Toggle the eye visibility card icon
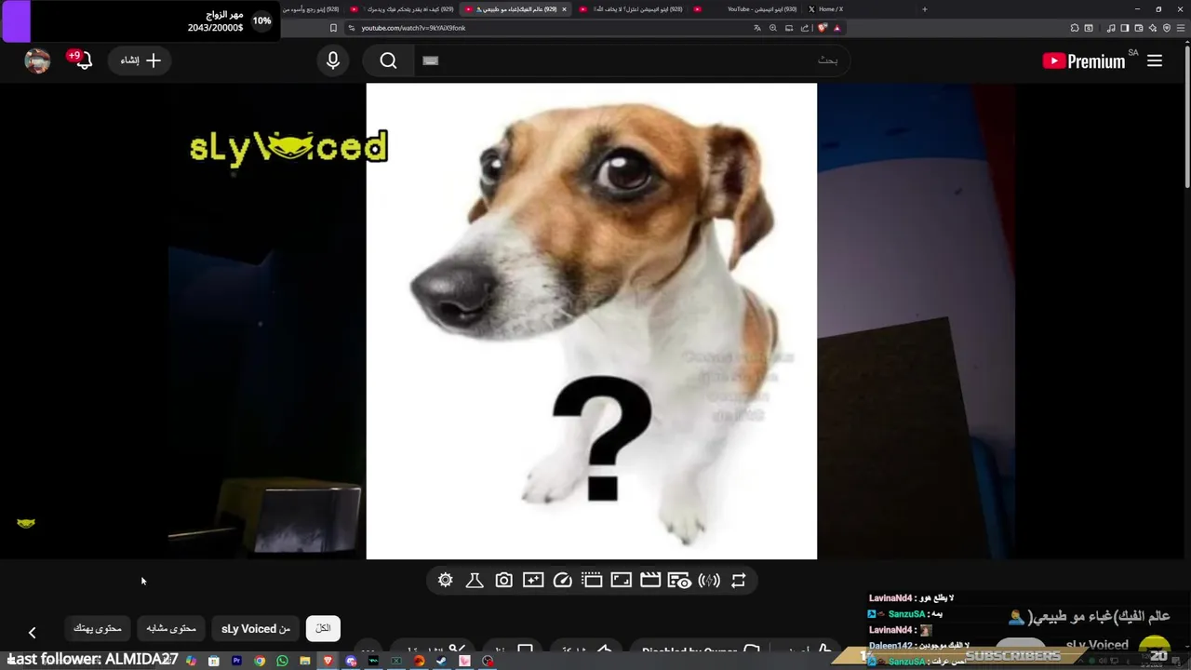 pyautogui.click(x=679, y=581)
